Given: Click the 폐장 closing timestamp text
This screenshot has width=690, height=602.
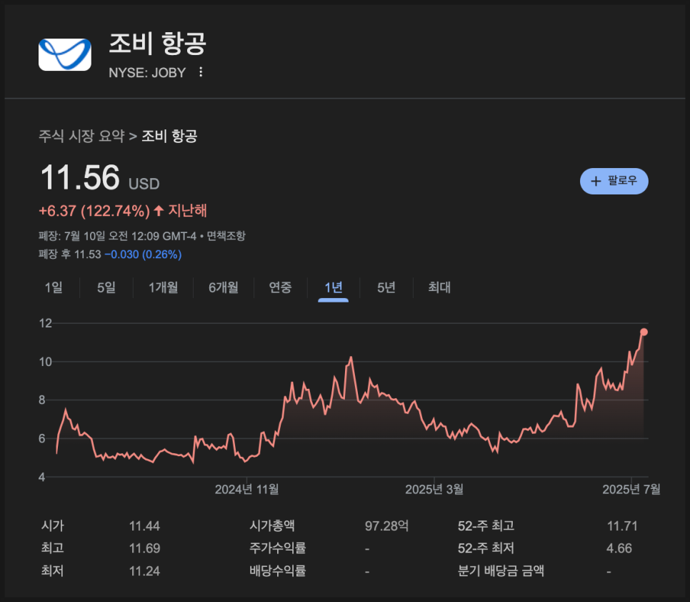Looking at the screenshot, I should coord(117,236).
